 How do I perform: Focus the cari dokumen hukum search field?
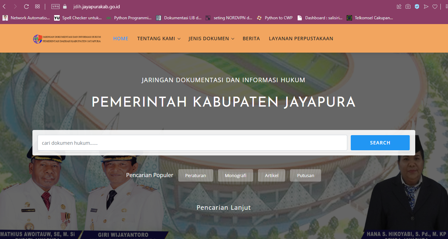tap(192, 143)
